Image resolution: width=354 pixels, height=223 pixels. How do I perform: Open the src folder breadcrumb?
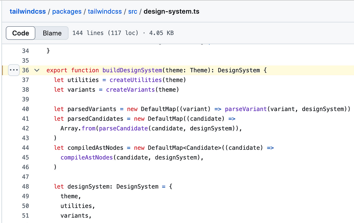point(133,11)
